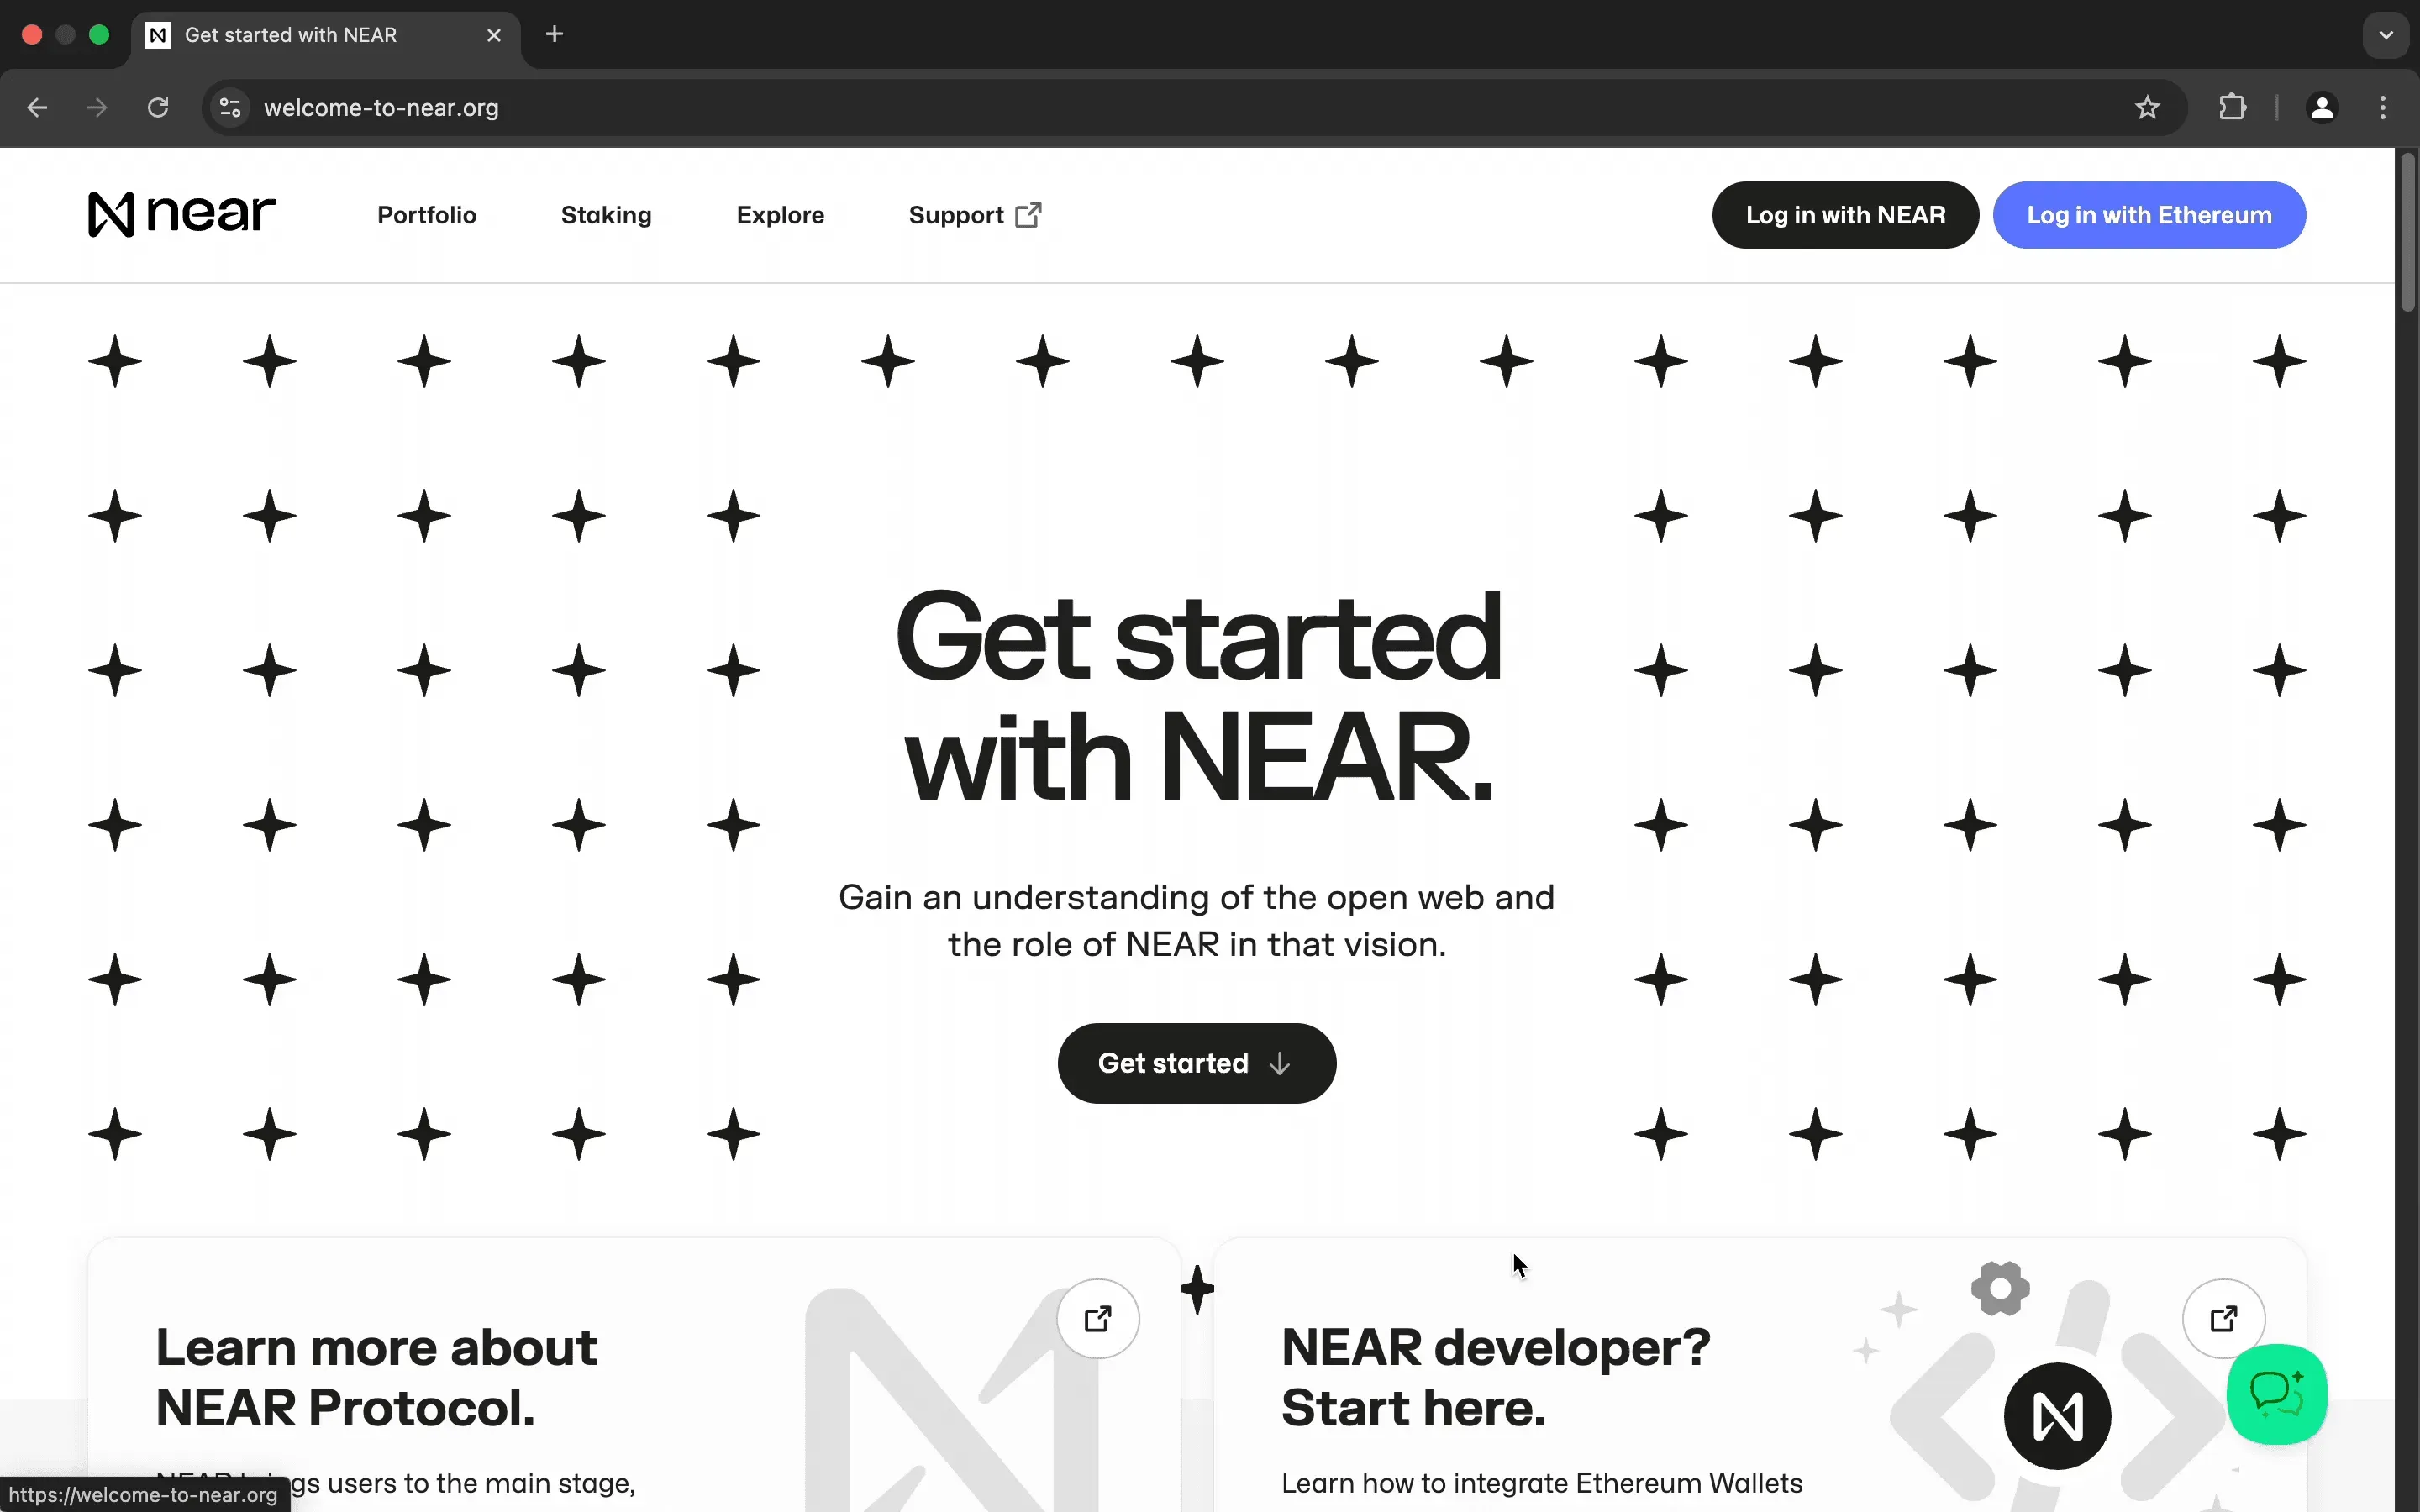Open the Staking menu item
Viewport: 2420px width, 1512px height.
click(x=606, y=215)
